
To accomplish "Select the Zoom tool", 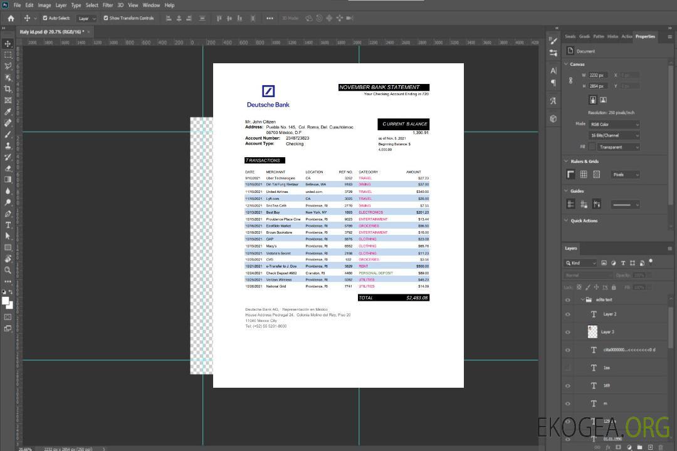I will pyautogui.click(x=8, y=270).
